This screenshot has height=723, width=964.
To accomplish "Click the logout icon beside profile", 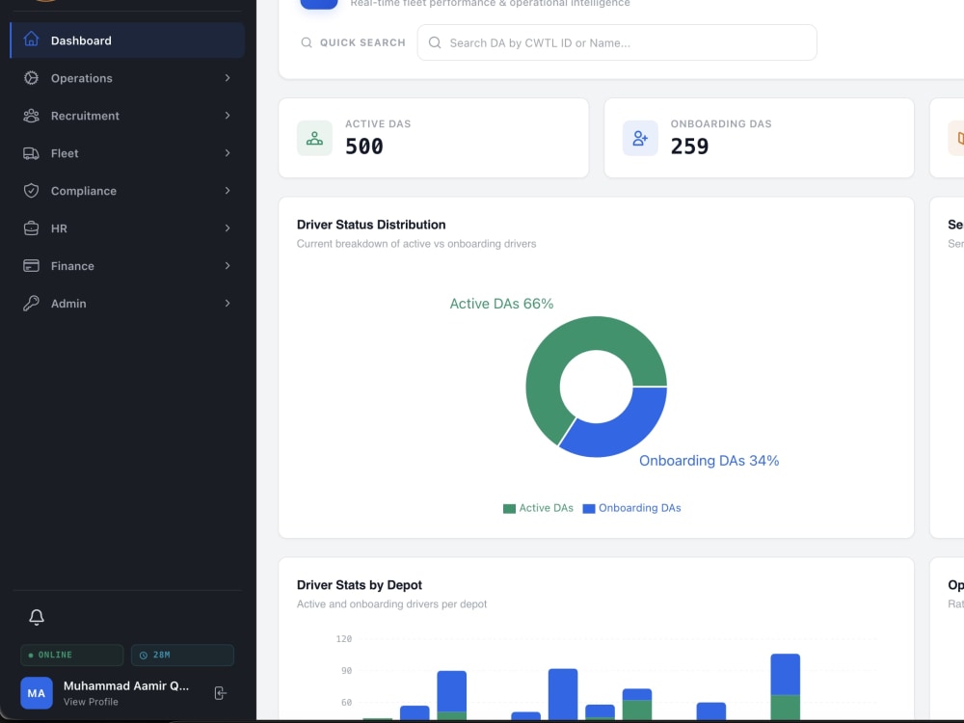I will click(x=220, y=693).
